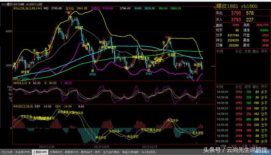Click the 压力位 value 3841.95
Image resolution: width=271 pixels, height=155 pixels.
(82, 8)
